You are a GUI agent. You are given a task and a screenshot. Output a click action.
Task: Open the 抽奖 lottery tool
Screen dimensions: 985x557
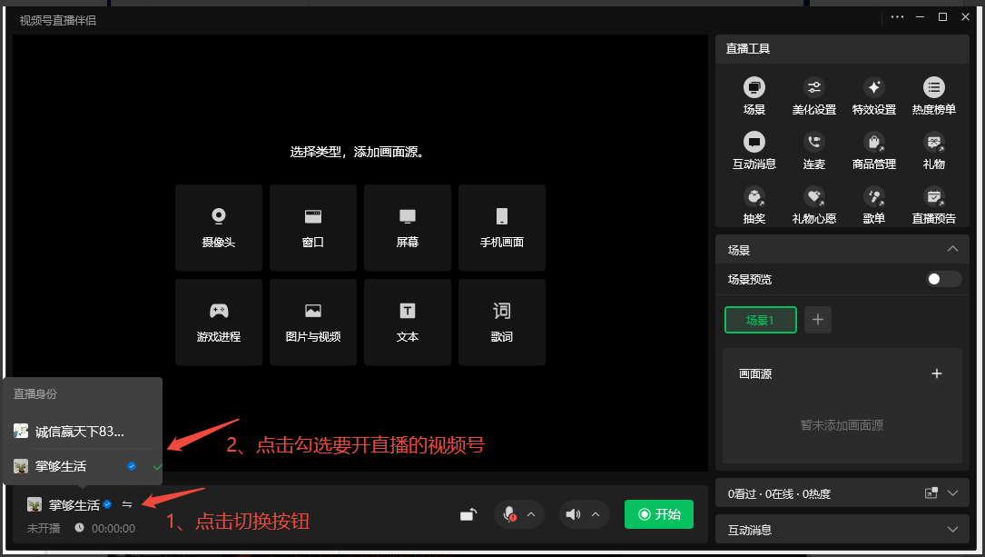754,204
